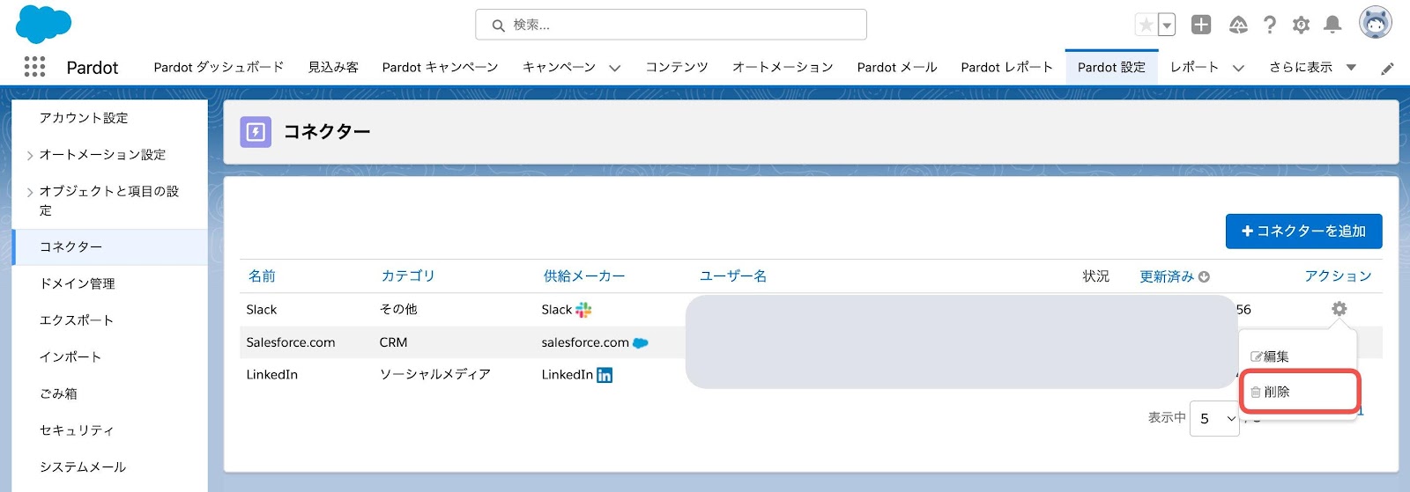Open the favorites list dropdown arrow

[1167, 25]
